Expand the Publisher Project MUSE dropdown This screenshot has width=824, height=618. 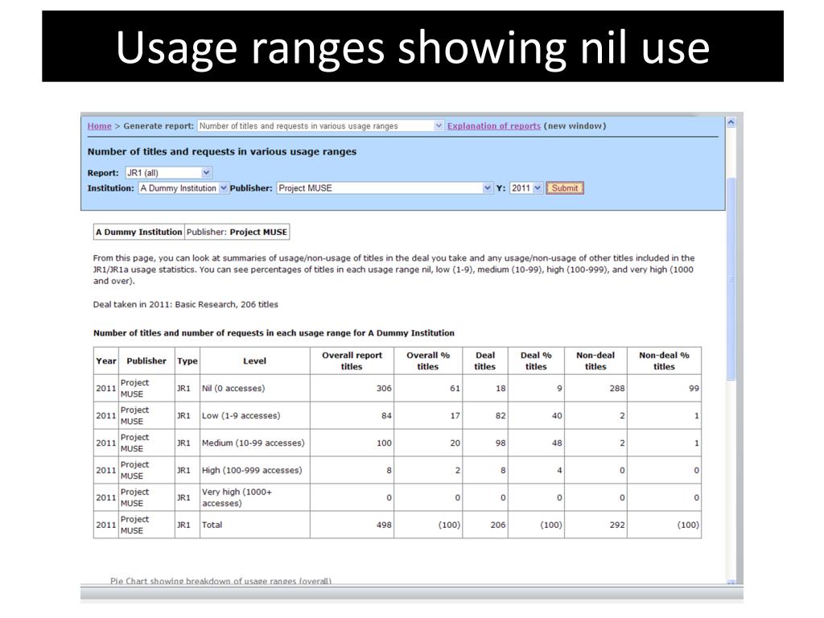click(384, 188)
